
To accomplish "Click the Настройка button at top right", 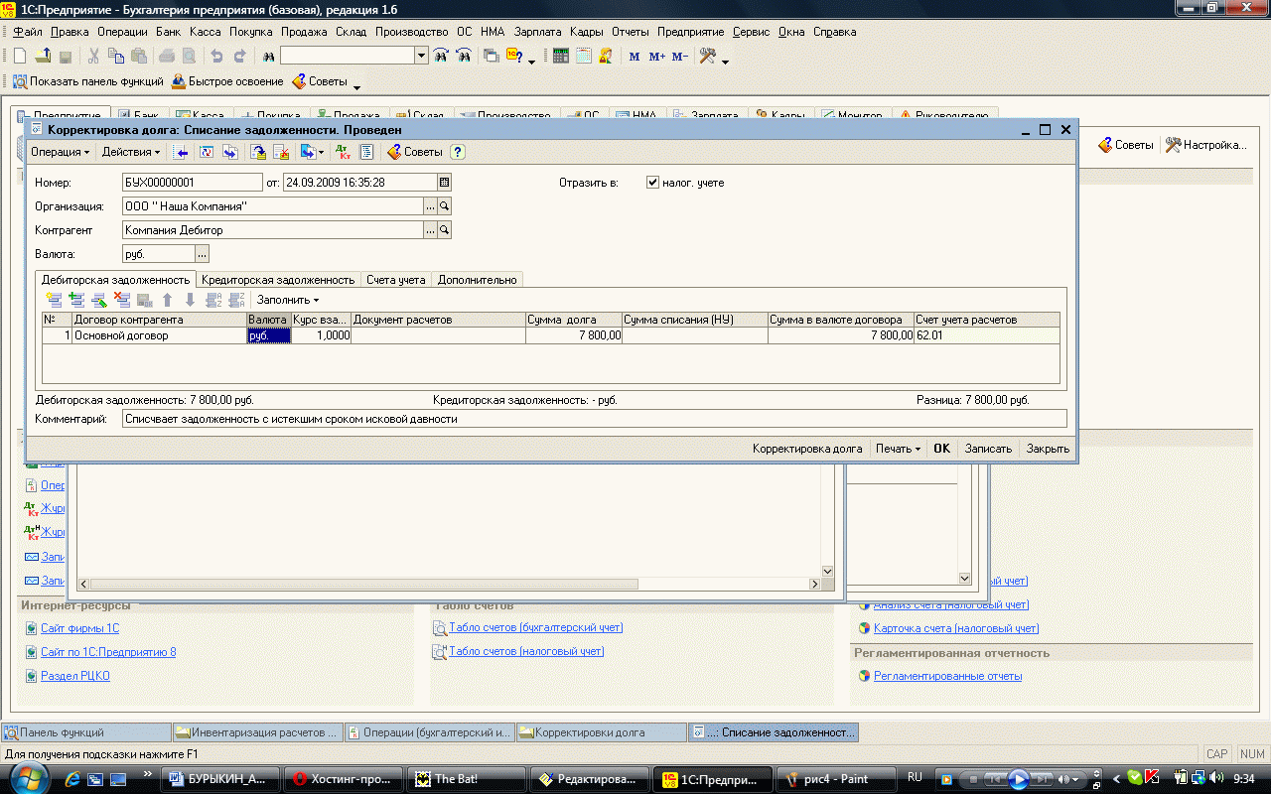I will [1205, 145].
